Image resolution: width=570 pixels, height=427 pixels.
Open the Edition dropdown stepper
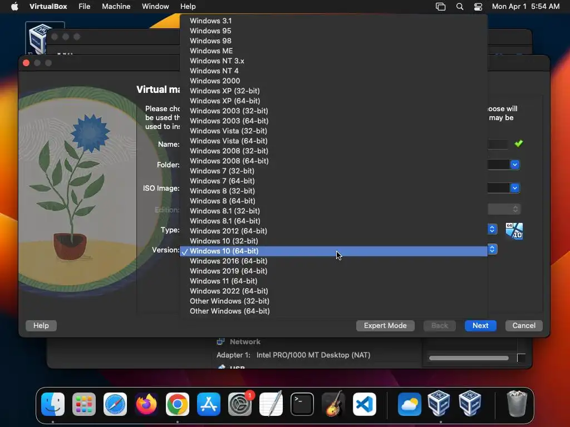click(515, 209)
